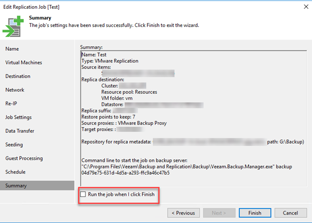The image size is (312, 223).
Task: Open the Data Transfer step
Action: [20, 131]
